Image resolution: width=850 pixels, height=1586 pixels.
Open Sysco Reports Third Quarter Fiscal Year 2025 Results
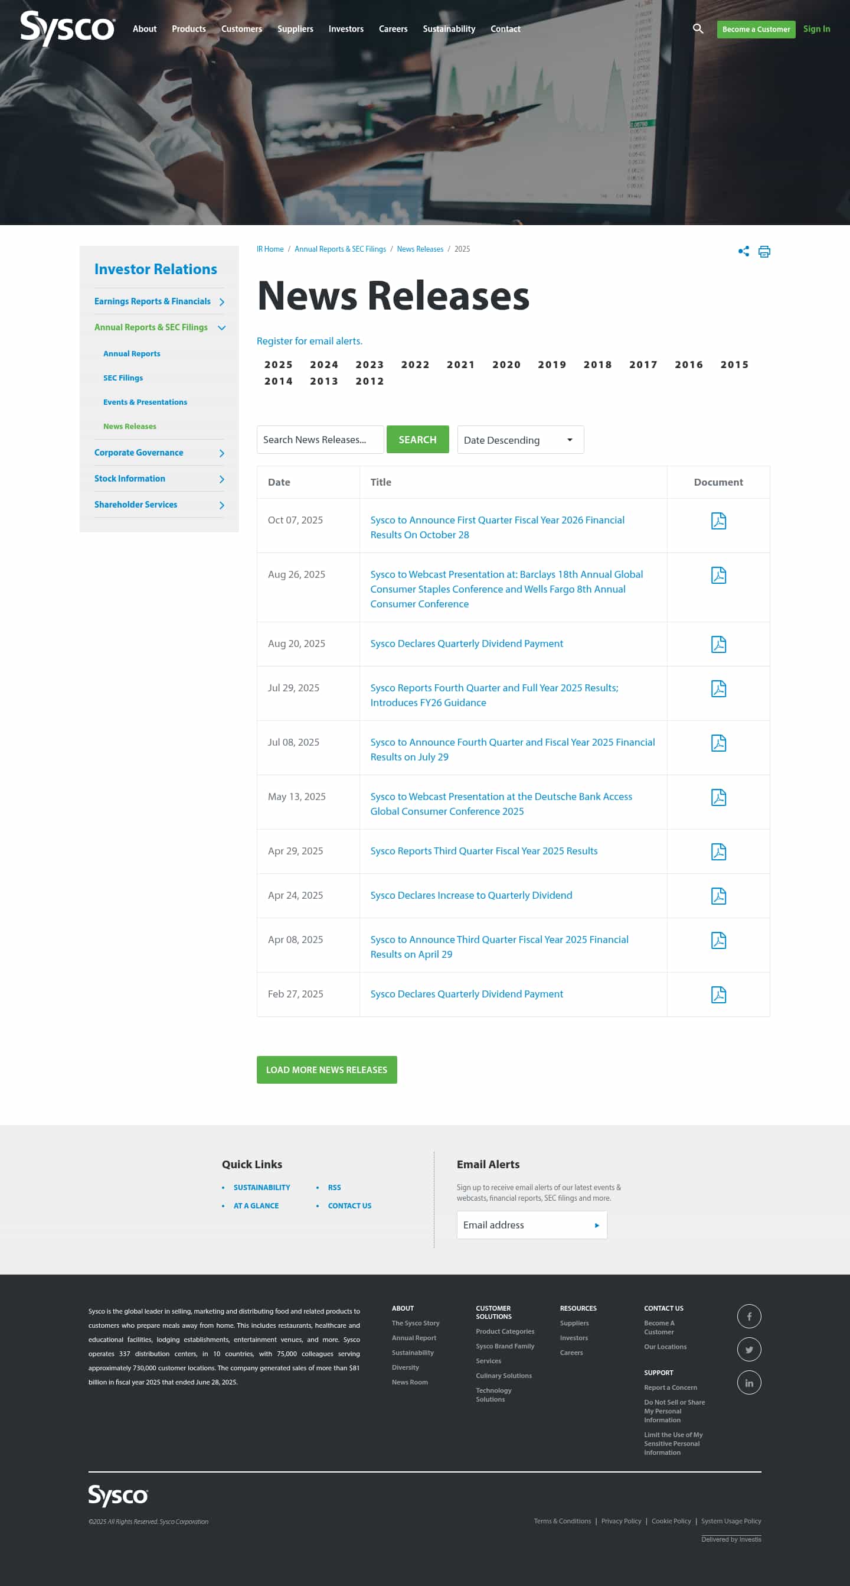(x=484, y=851)
